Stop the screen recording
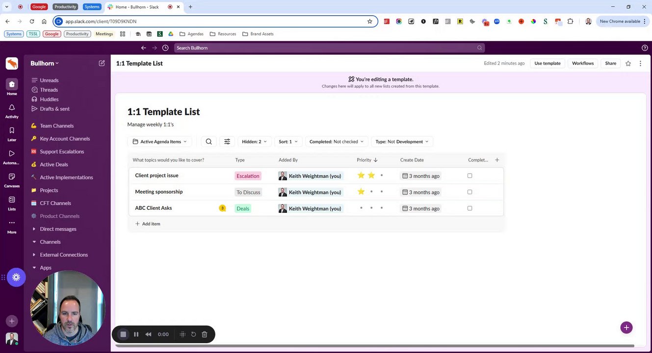Viewport: 652px width, 353px height. pos(123,334)
